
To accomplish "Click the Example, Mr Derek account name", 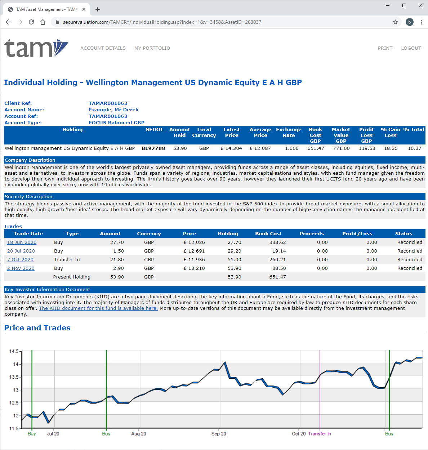I will coord(113,110).
